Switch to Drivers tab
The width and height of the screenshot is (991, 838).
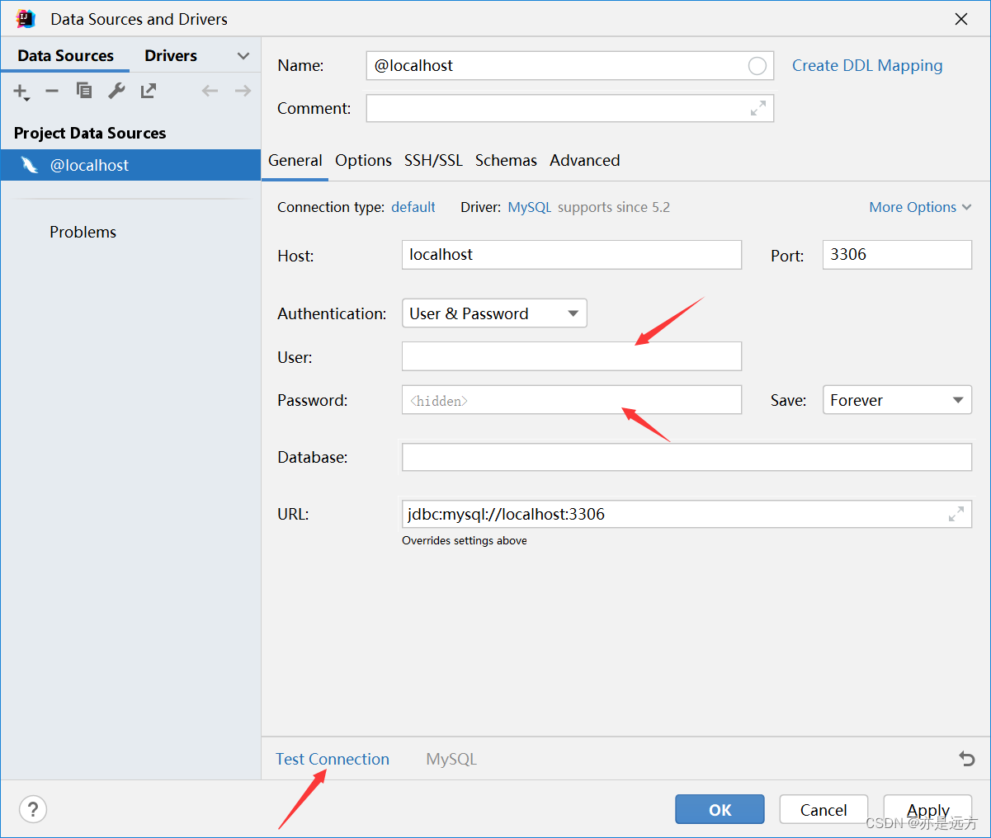coord(171,55)
